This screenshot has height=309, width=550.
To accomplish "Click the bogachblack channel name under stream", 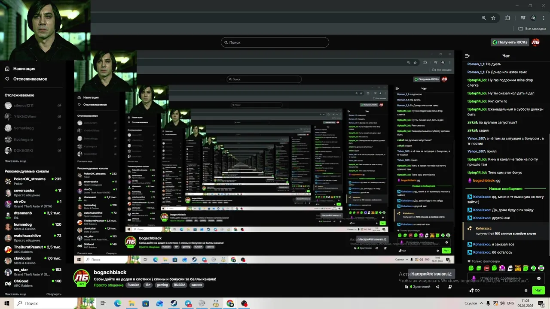I will coord(110,273).
